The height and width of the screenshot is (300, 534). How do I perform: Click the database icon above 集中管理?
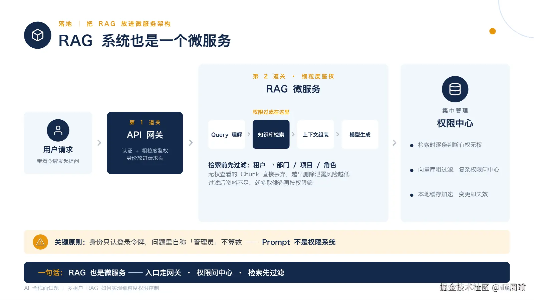(x=455, y=89)
